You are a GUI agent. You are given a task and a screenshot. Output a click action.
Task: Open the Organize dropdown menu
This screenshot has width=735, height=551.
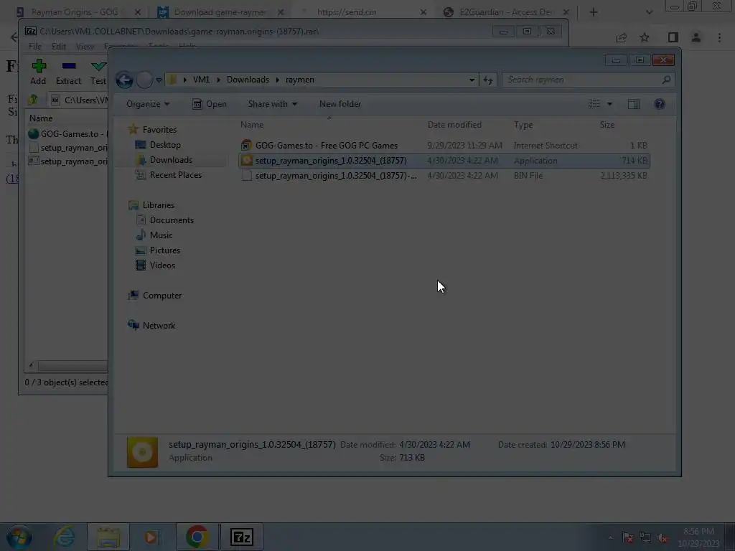148,104
